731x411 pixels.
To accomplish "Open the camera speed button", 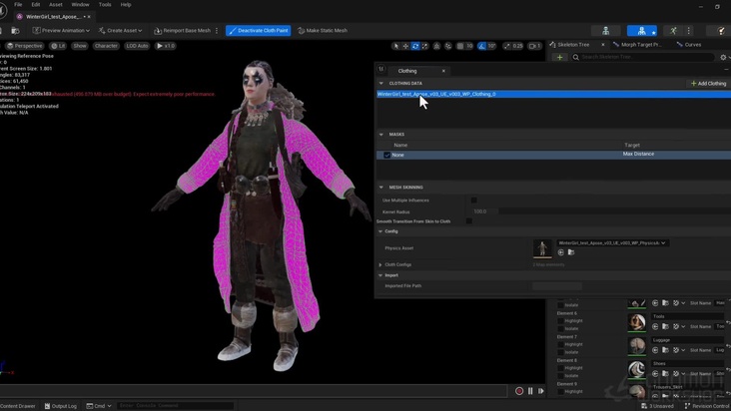I will pos(534,46).
